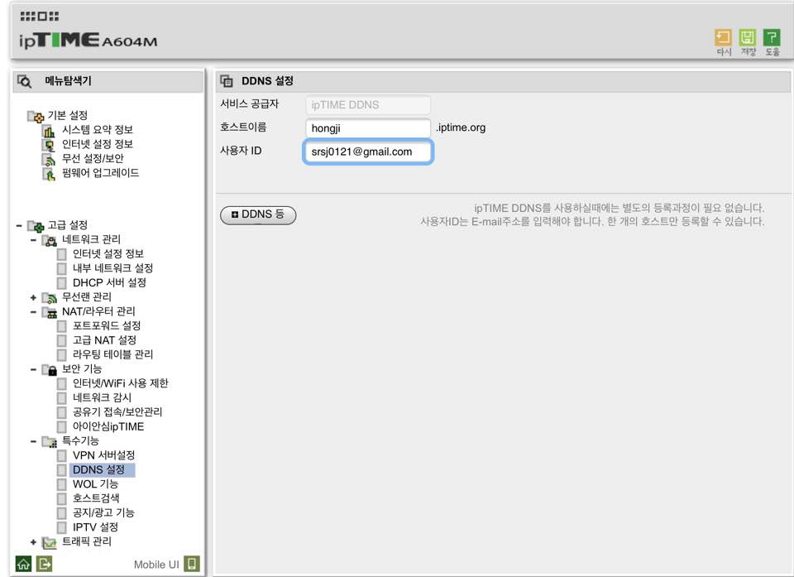The image size is (794, 577).
Task: Open 펌웨어 업그레이드 page
Action: click(x=100, y=173)
